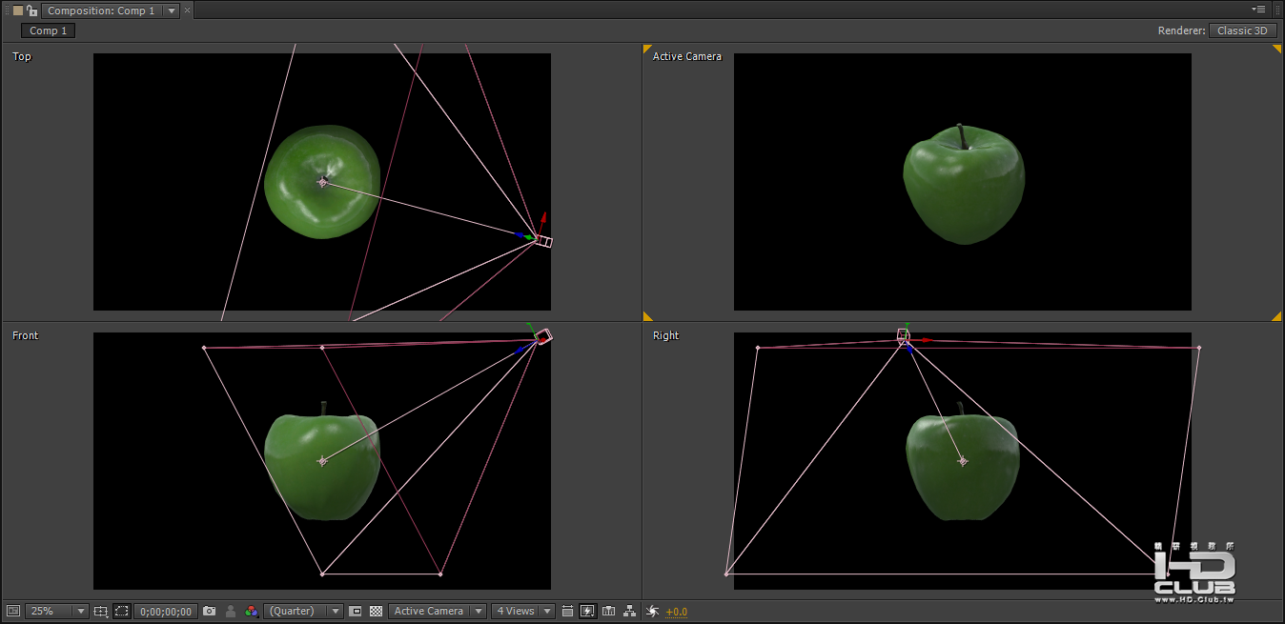Click the Comp 1 breadcrumb button
1285x624 pixels.
49,30
